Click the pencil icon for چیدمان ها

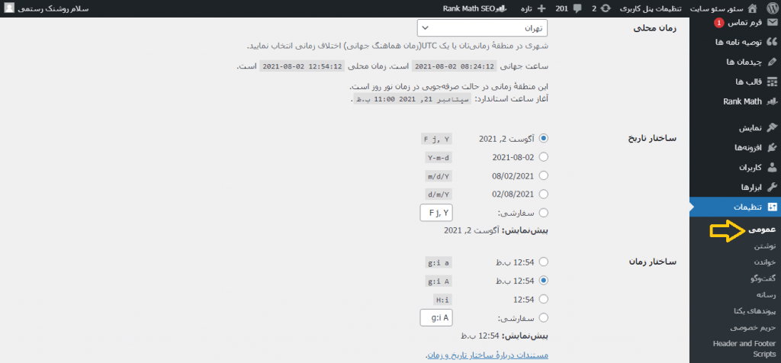point(772,62)
